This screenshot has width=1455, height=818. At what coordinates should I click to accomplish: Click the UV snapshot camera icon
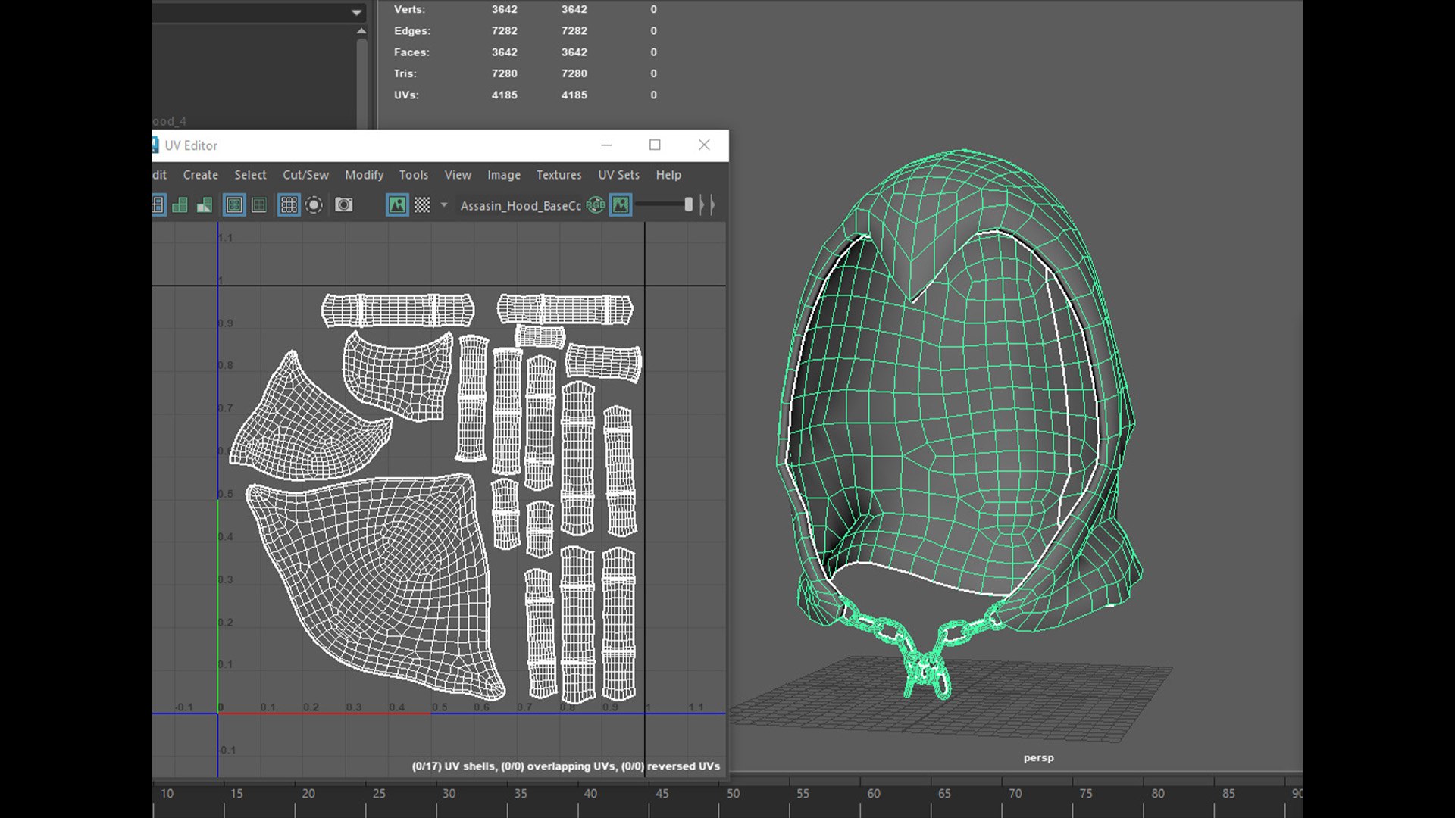(x=343, y=205)
